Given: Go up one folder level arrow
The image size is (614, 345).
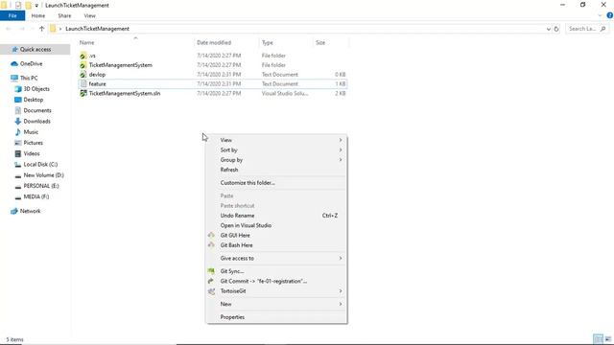Looking at the screenshot, I should point(41,29).
